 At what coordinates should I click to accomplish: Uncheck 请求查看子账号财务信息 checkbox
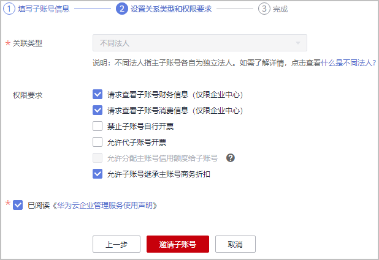(x=98, y=94)
